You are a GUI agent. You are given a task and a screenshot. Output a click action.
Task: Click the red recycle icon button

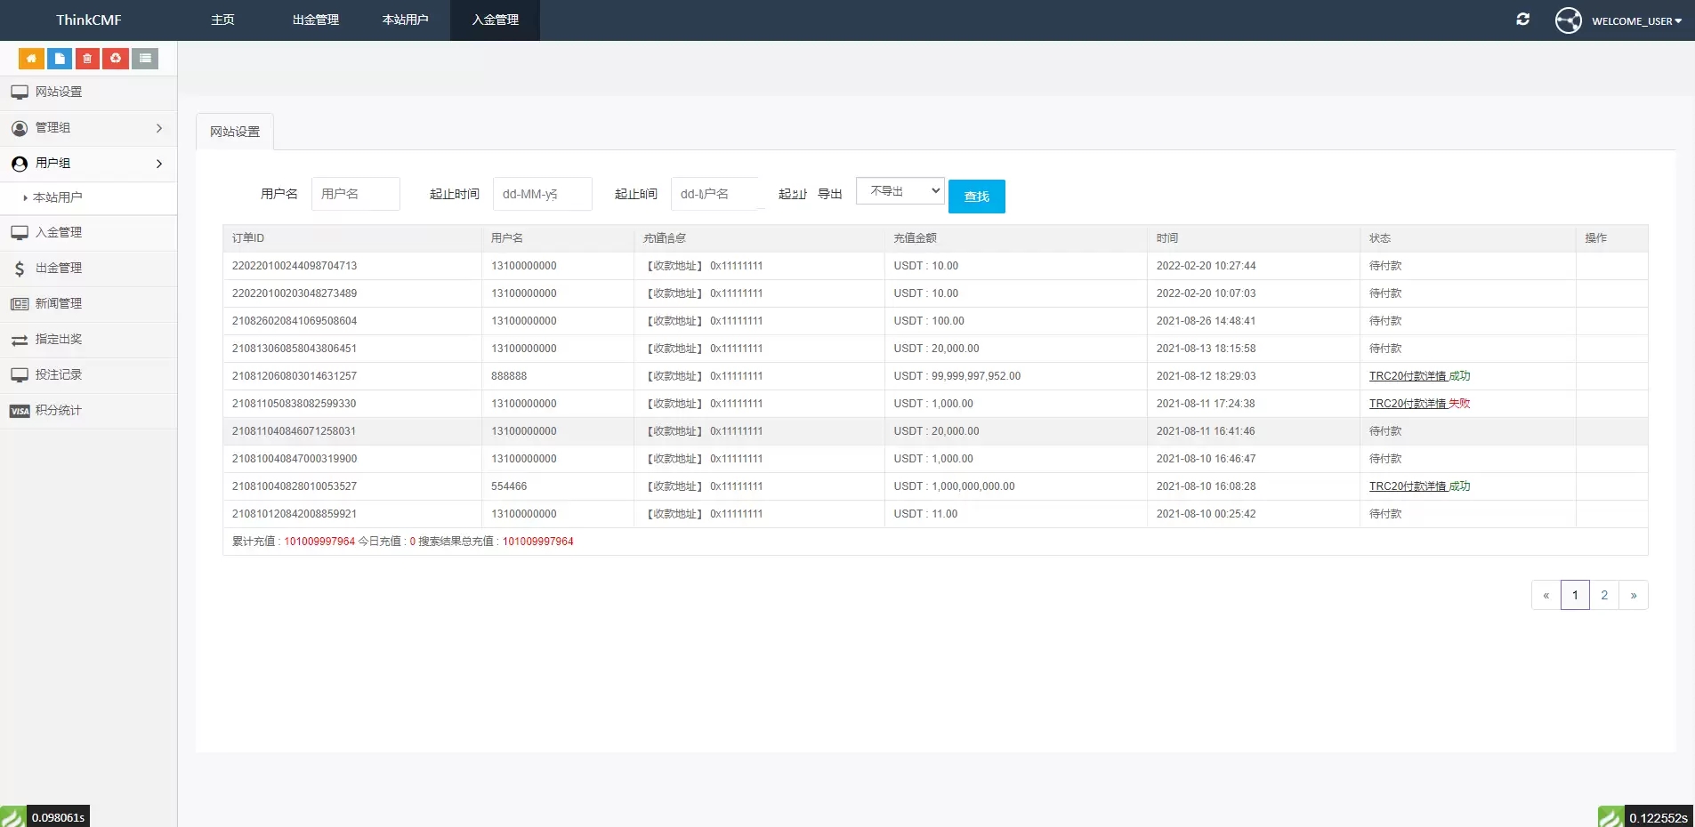coord(116,59)
